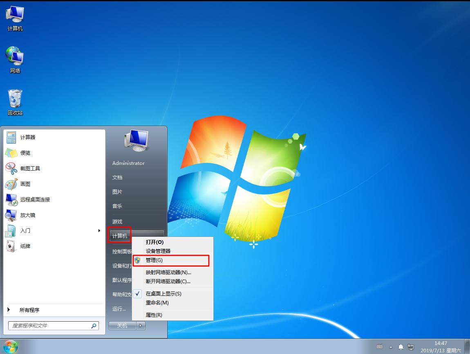Expand the Getting Started (入门) submenu arrow
Image resolution: width=470 pixels, height=354 pixels.
[x=99, y=231]
